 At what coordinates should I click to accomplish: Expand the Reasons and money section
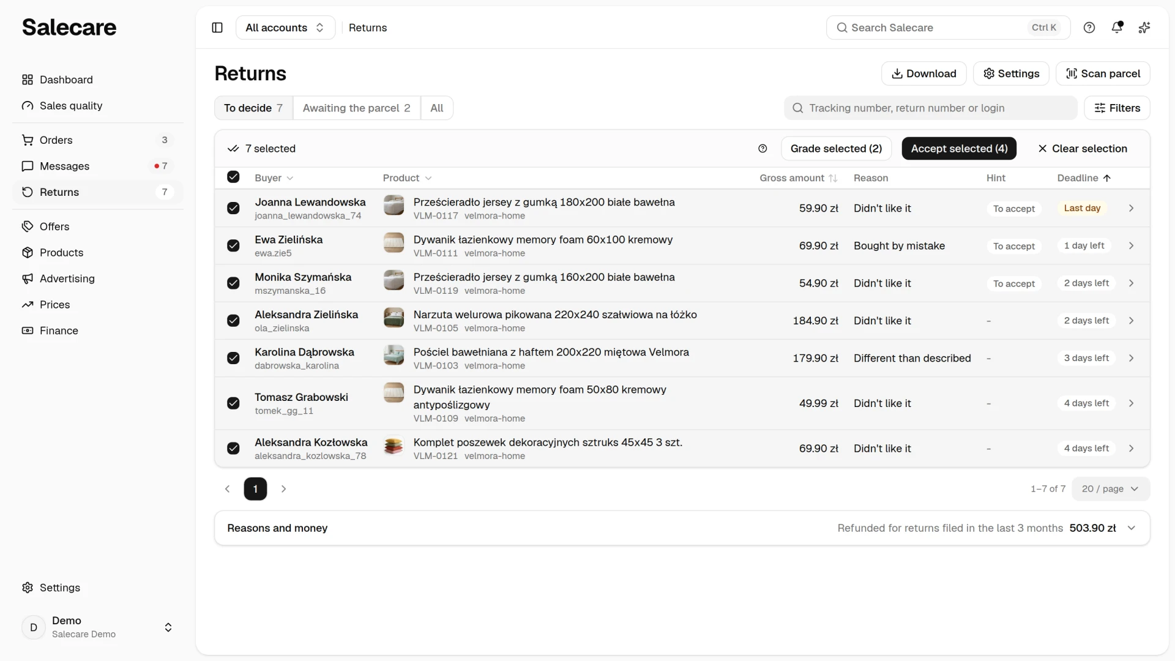(x=682, y=528)
